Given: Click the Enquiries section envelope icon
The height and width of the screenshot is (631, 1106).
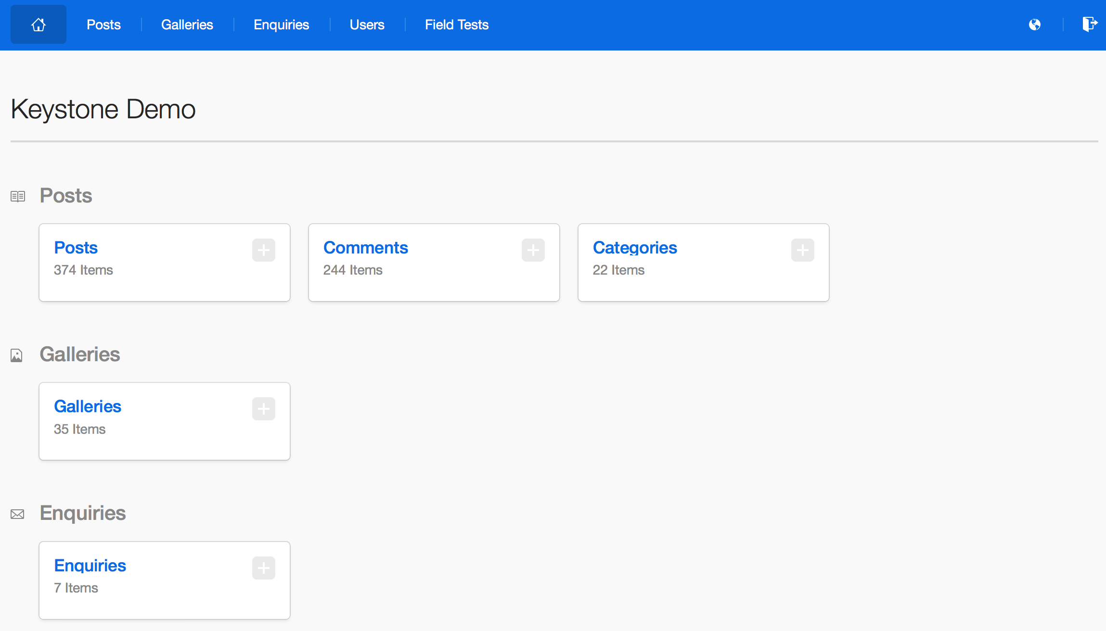Looking at the screenshot, I should pyautogui.click(x=17, y=514).
